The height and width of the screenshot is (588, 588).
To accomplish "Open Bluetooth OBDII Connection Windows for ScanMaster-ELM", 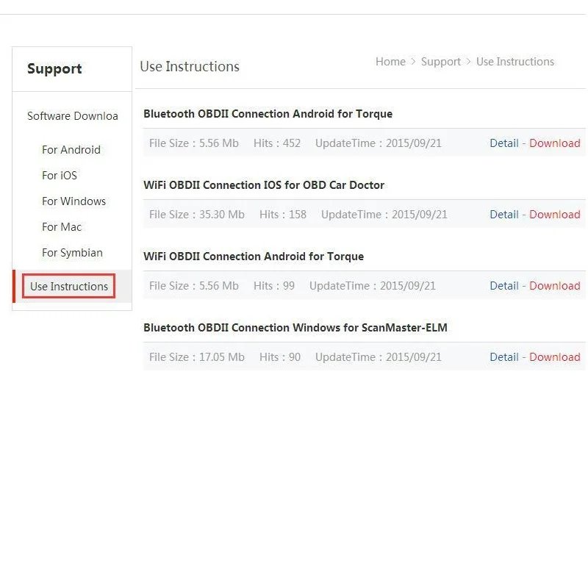I will pos(295,327).
